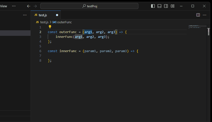Click param3 on line 6
This screenshot has height=122, width=212.
tap(121, 51)
